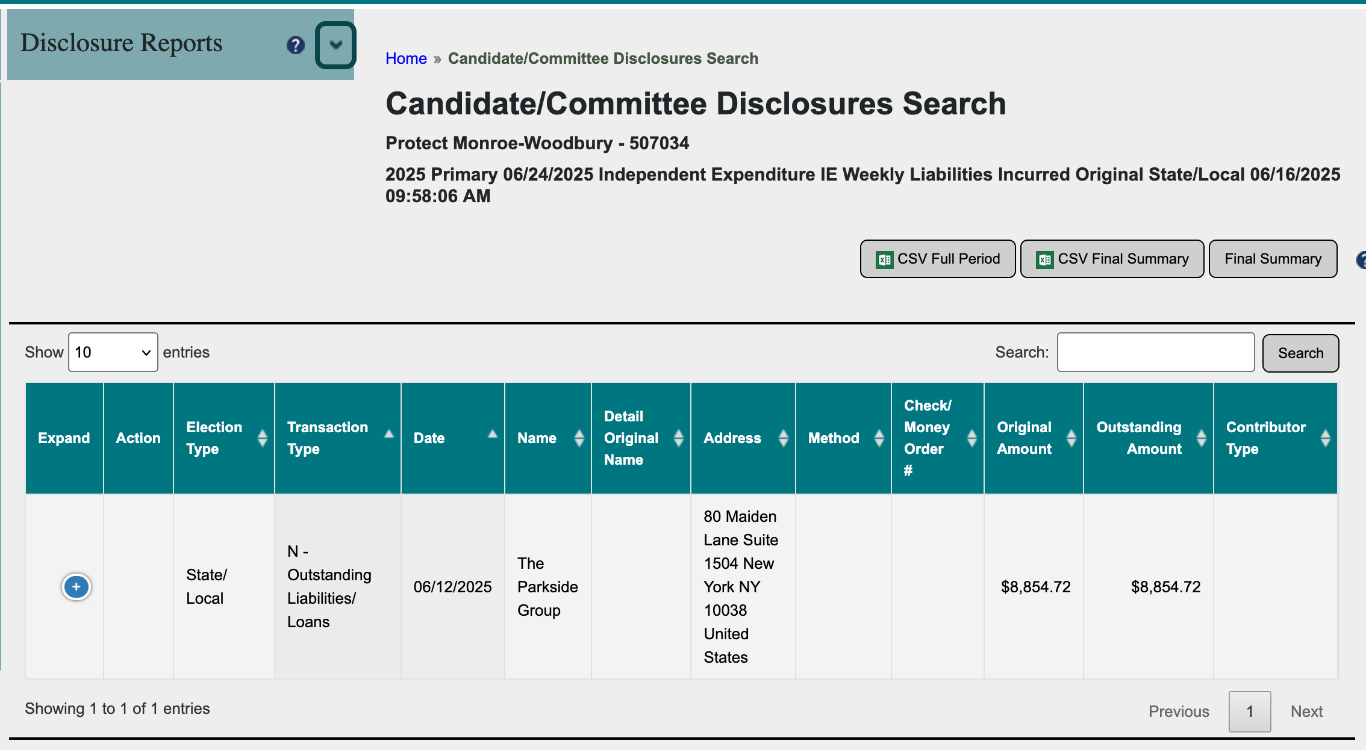This screenshot has height=750, width=1366.
Task: Download CSV Final Summary report
Action: pyautogui.click(x=1112, y=259)
